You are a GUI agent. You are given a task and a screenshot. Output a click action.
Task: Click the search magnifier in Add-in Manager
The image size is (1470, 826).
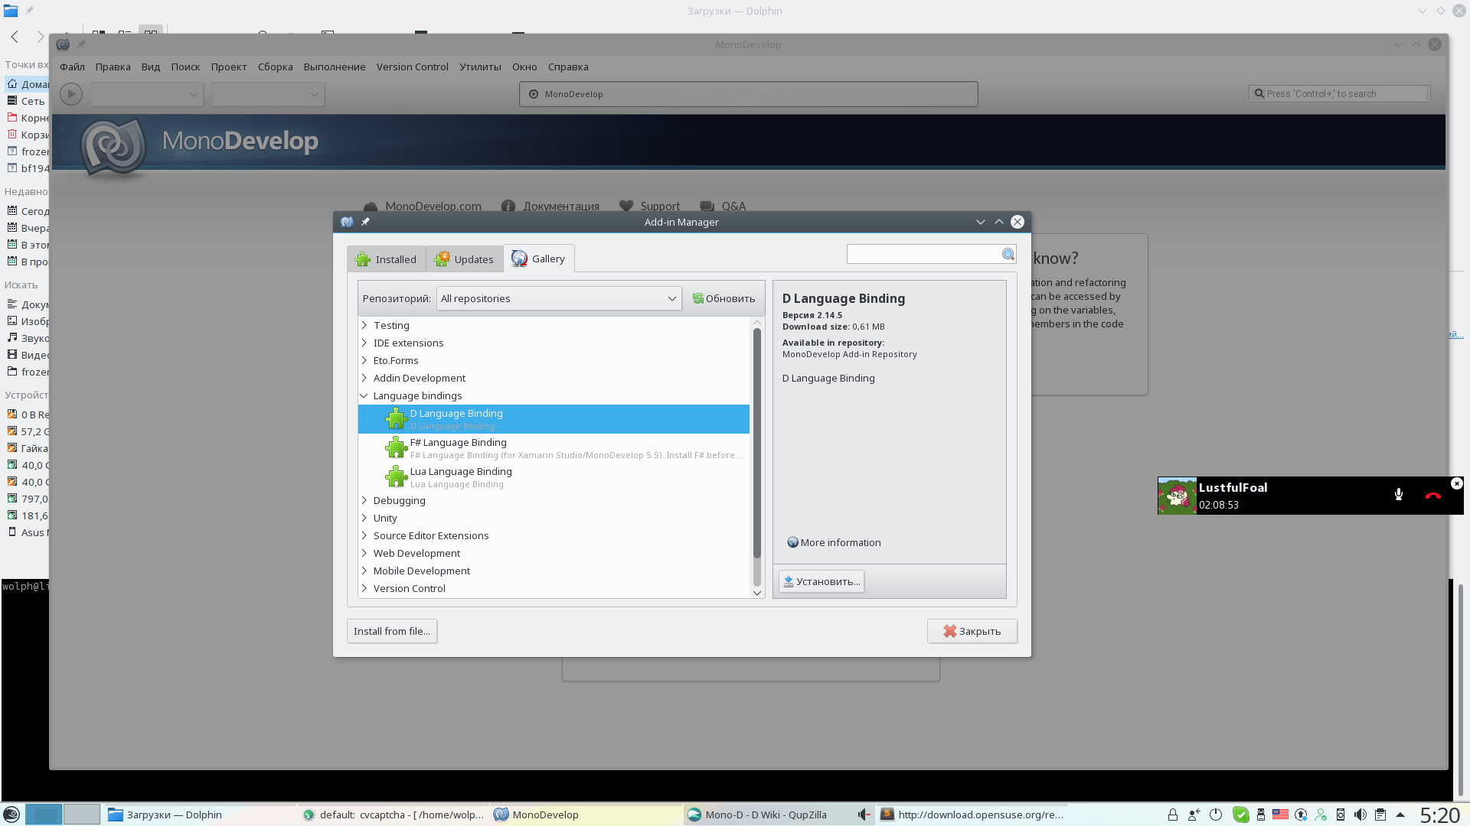click(x=1008, y=255)
